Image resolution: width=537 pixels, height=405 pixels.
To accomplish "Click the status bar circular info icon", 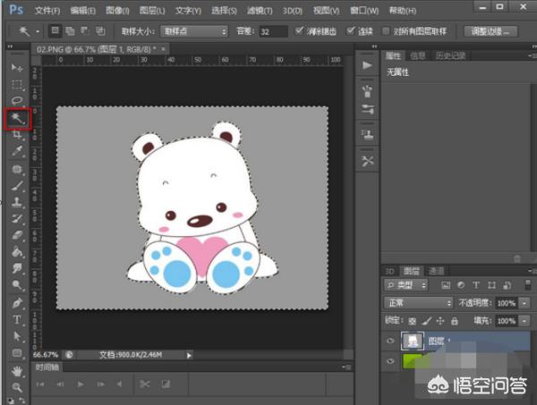I will point(69,355).
